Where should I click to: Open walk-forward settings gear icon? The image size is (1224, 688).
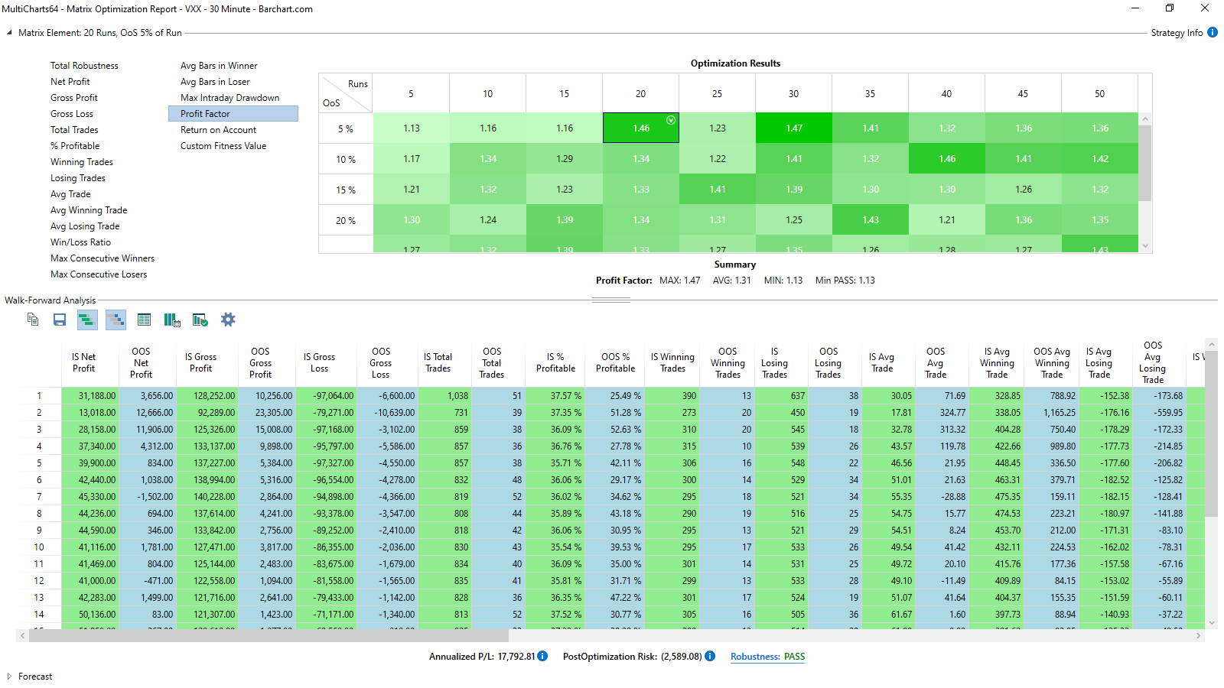coord(228,320)
